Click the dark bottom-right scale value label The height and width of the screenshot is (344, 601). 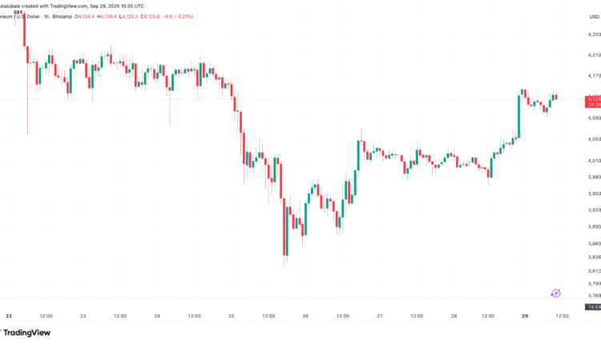coord(594,307)
